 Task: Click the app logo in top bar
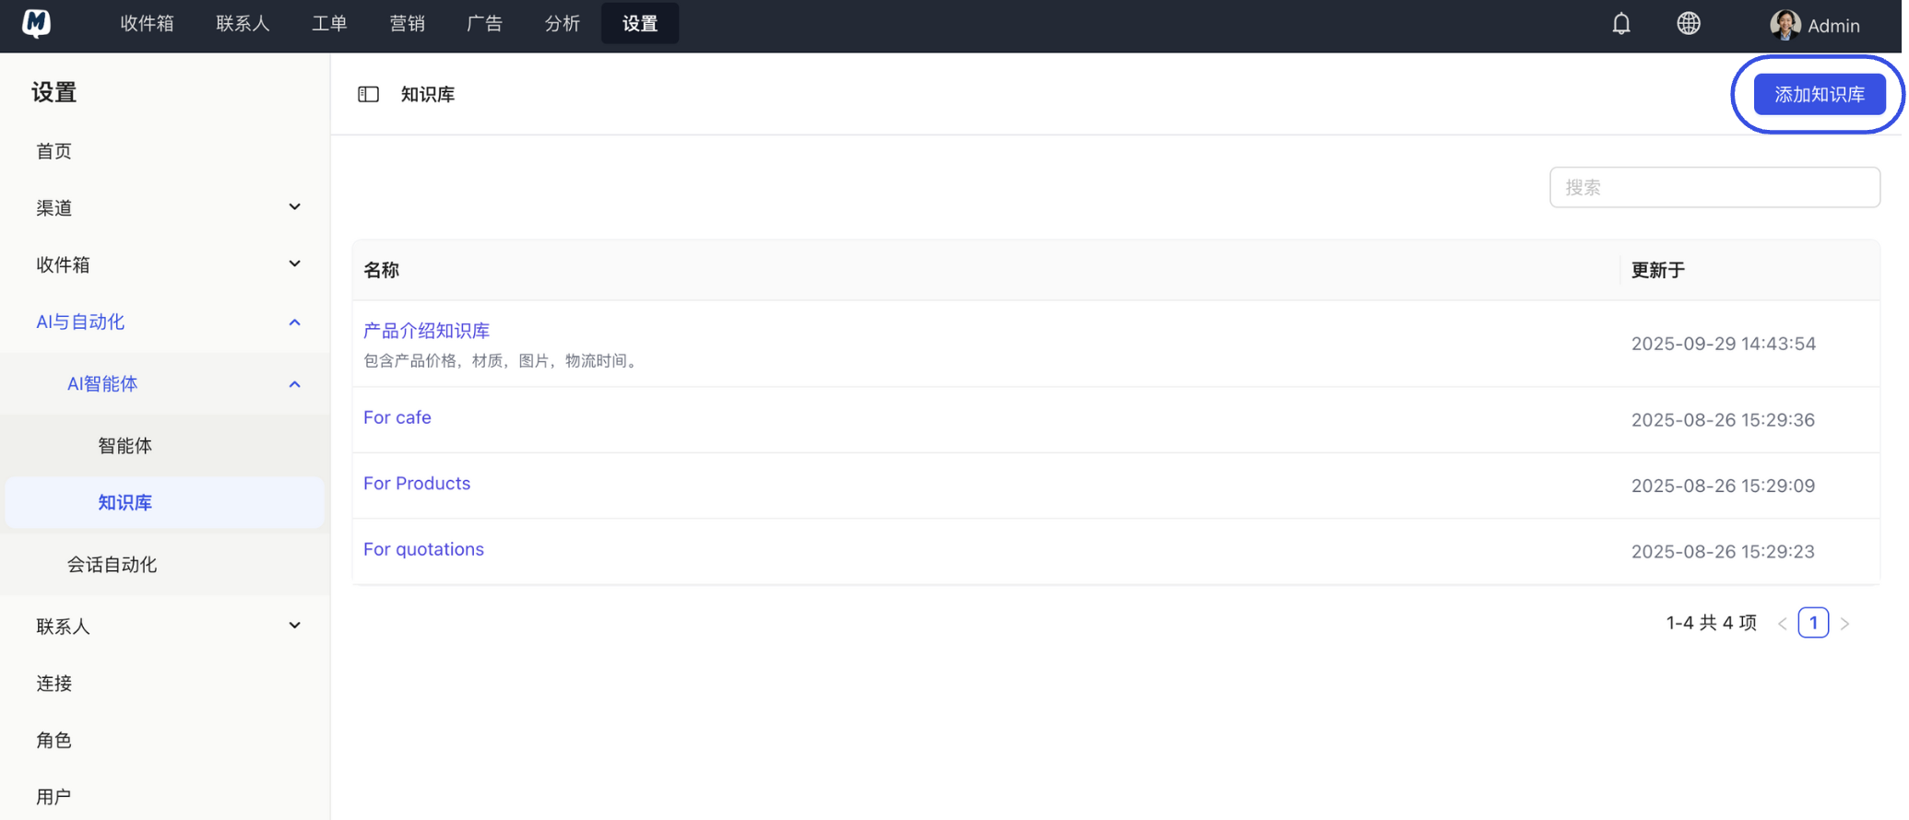coord(37,23)
